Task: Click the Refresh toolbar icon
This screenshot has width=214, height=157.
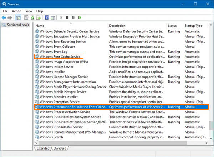Action: coord(32,17)
